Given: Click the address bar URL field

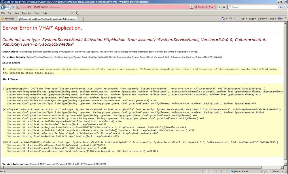Looking at the screenshot, I should coord(103,7).
